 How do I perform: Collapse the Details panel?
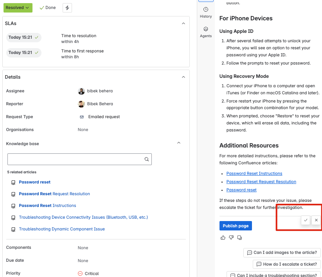tap(183, 77)
